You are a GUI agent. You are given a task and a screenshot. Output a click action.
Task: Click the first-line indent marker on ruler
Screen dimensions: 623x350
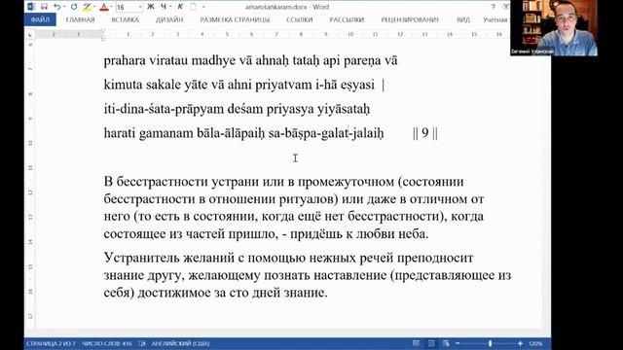pyautogui.click(x=103, y=31)
